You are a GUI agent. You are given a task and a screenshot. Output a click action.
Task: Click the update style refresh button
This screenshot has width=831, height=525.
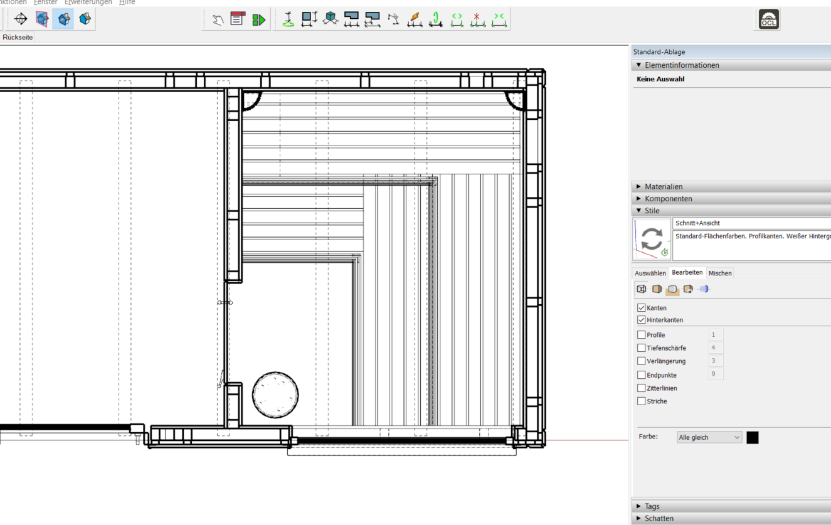click(652, 239)
